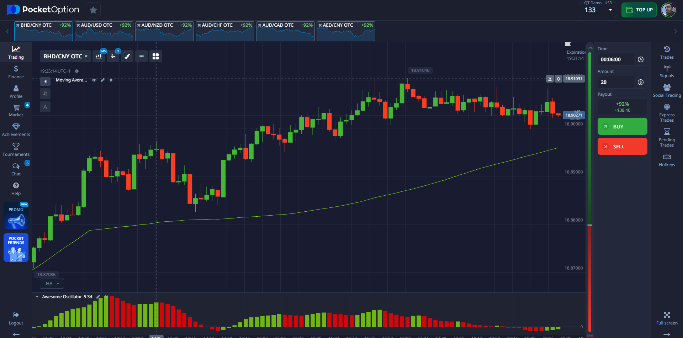Enter Full screen mode
Screen dimensions: 683x338
[x=667, y=318]
